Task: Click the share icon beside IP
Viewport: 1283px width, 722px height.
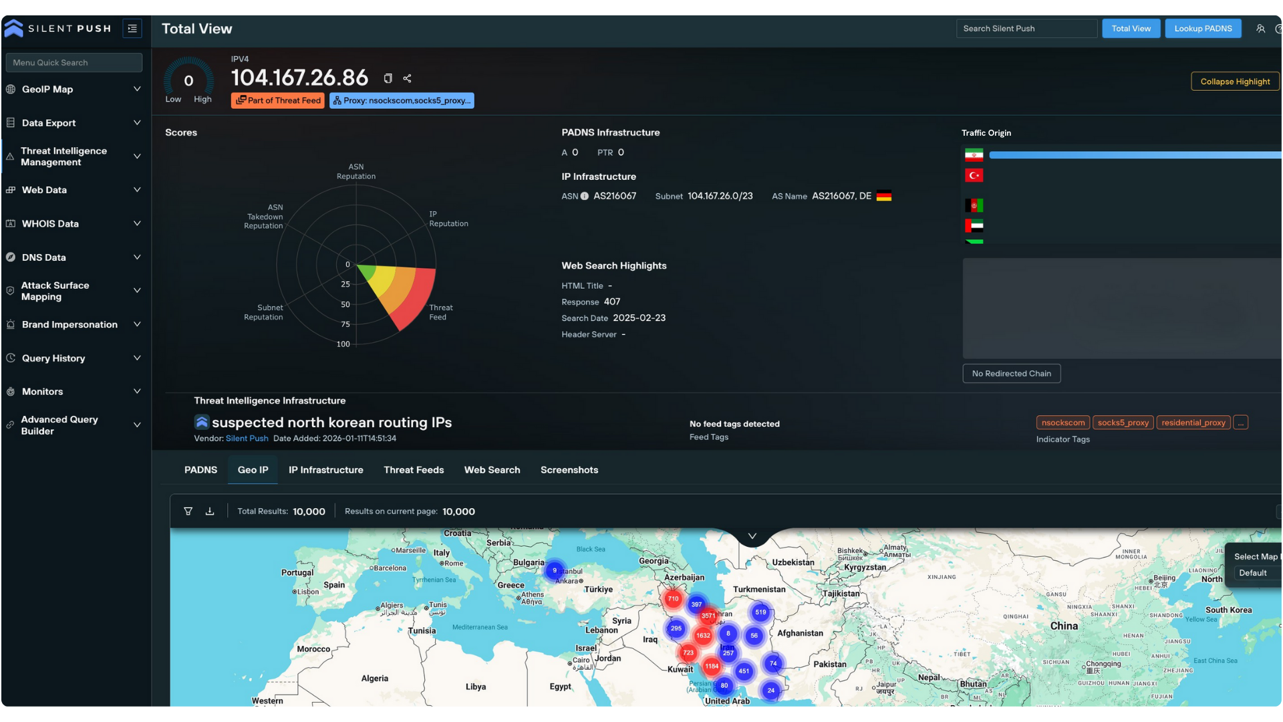Action: click(x=407, y=79)
